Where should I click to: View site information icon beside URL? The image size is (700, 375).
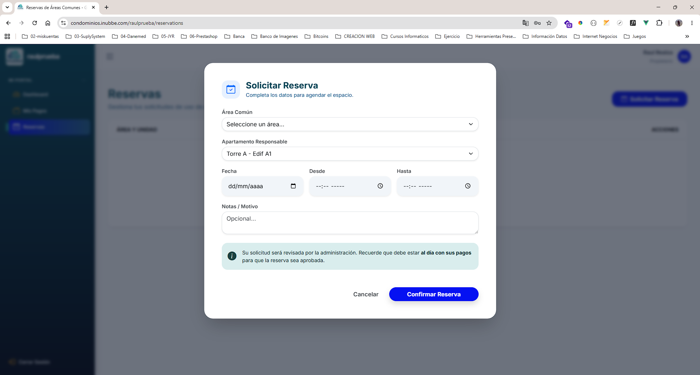point(63,23)
